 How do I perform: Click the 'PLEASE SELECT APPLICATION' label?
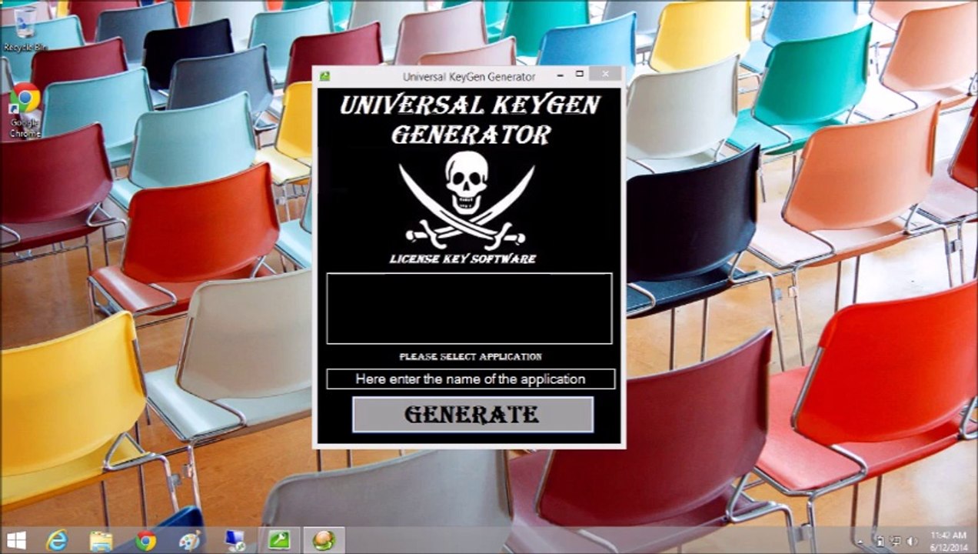(471, 357)
